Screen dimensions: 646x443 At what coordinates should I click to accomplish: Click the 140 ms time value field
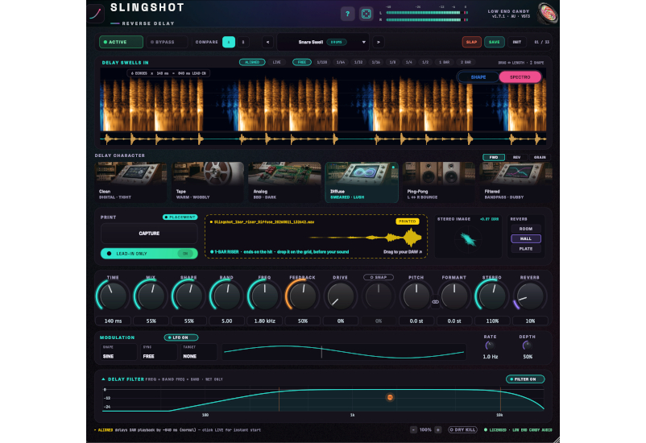pyautogui.click(x=113, y=321)
